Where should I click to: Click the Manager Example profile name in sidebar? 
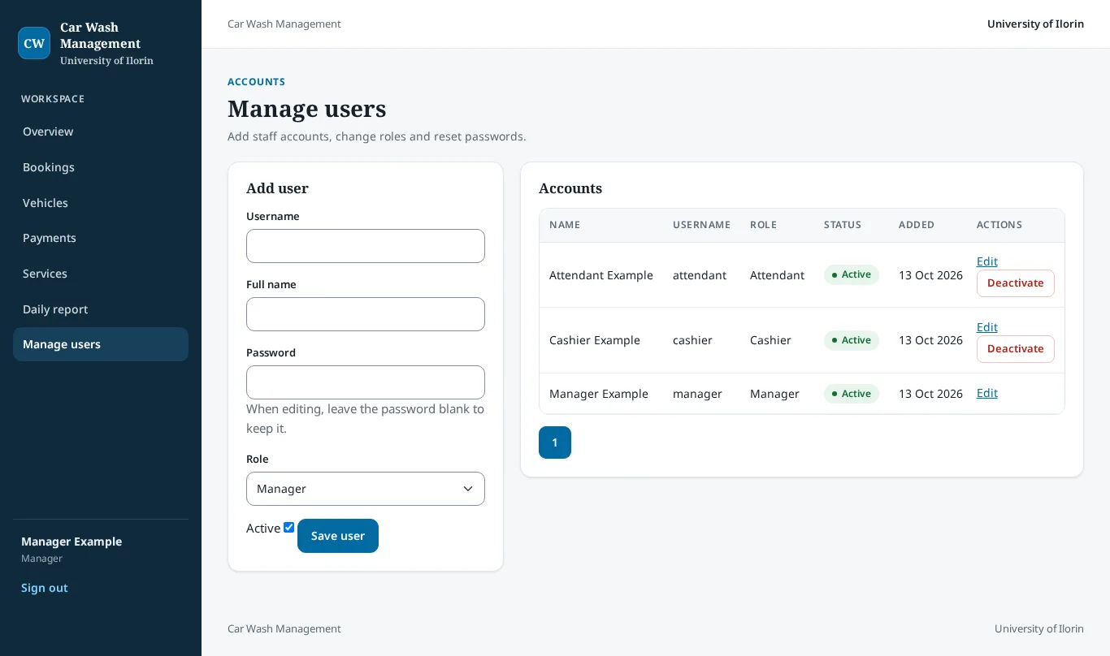(72, 542)
